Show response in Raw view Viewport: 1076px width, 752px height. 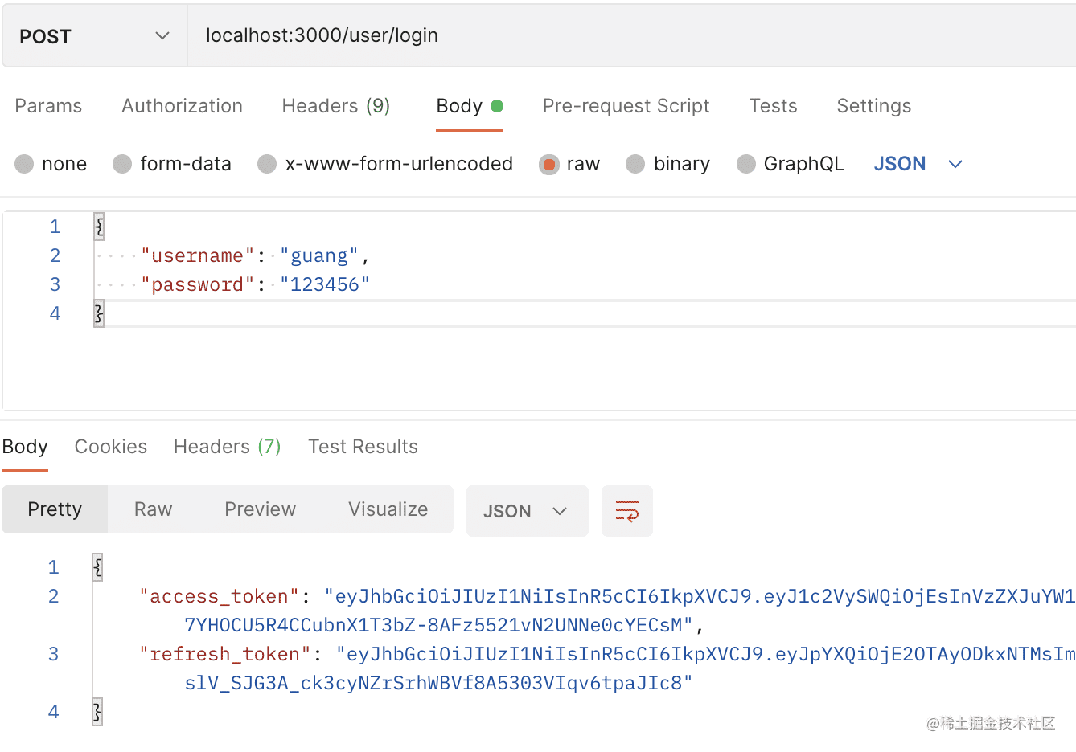[153, 509]
